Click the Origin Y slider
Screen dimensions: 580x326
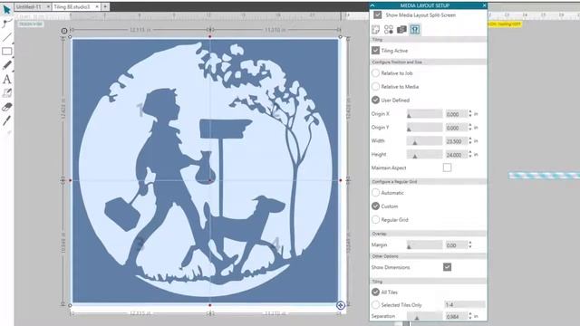(x=425, y=128)
